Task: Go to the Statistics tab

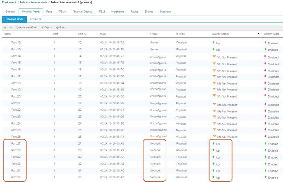Action: tap(165, 12)
